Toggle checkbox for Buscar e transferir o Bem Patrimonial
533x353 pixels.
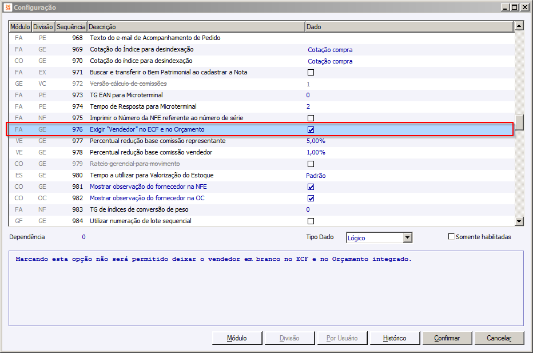pos(311,73)
